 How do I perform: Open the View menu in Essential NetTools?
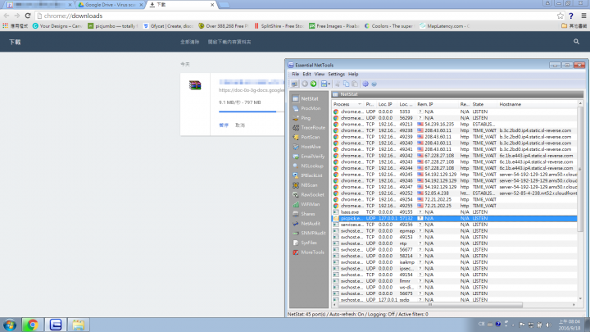tap(319, 74)
